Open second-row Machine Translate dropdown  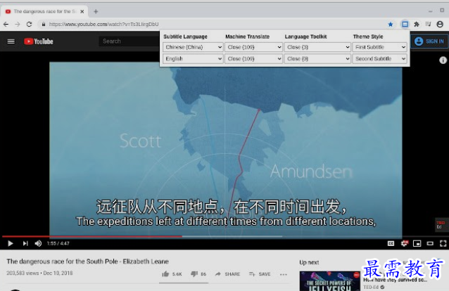click(253, 58)
